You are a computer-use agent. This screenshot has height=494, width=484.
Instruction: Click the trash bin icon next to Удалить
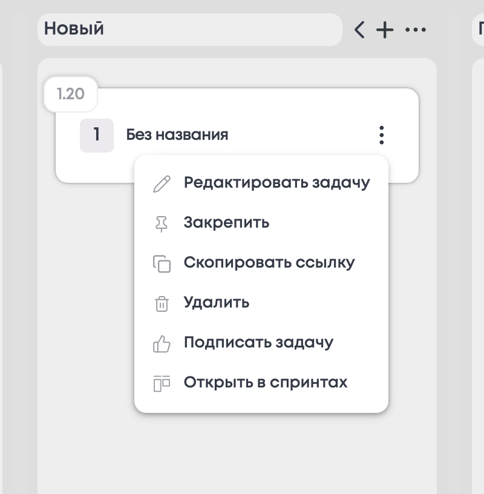pyautogui.click(x=162, y=303)
